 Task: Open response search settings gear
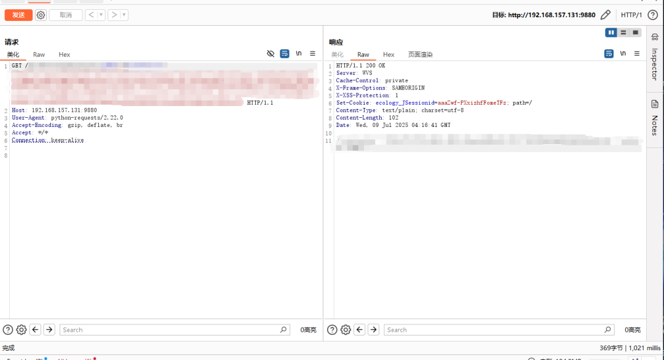346,330
